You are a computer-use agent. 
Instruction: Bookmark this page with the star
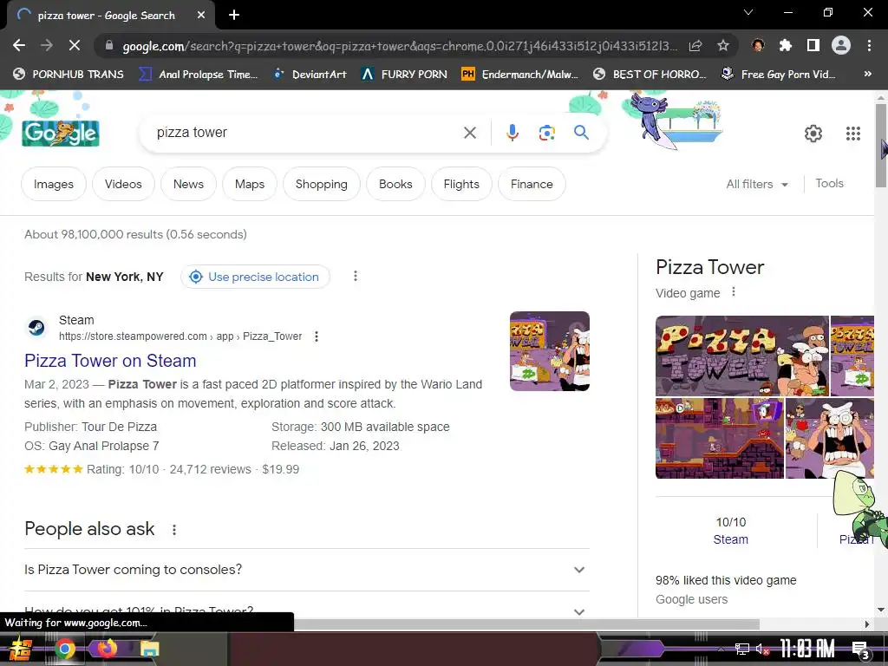722,45
